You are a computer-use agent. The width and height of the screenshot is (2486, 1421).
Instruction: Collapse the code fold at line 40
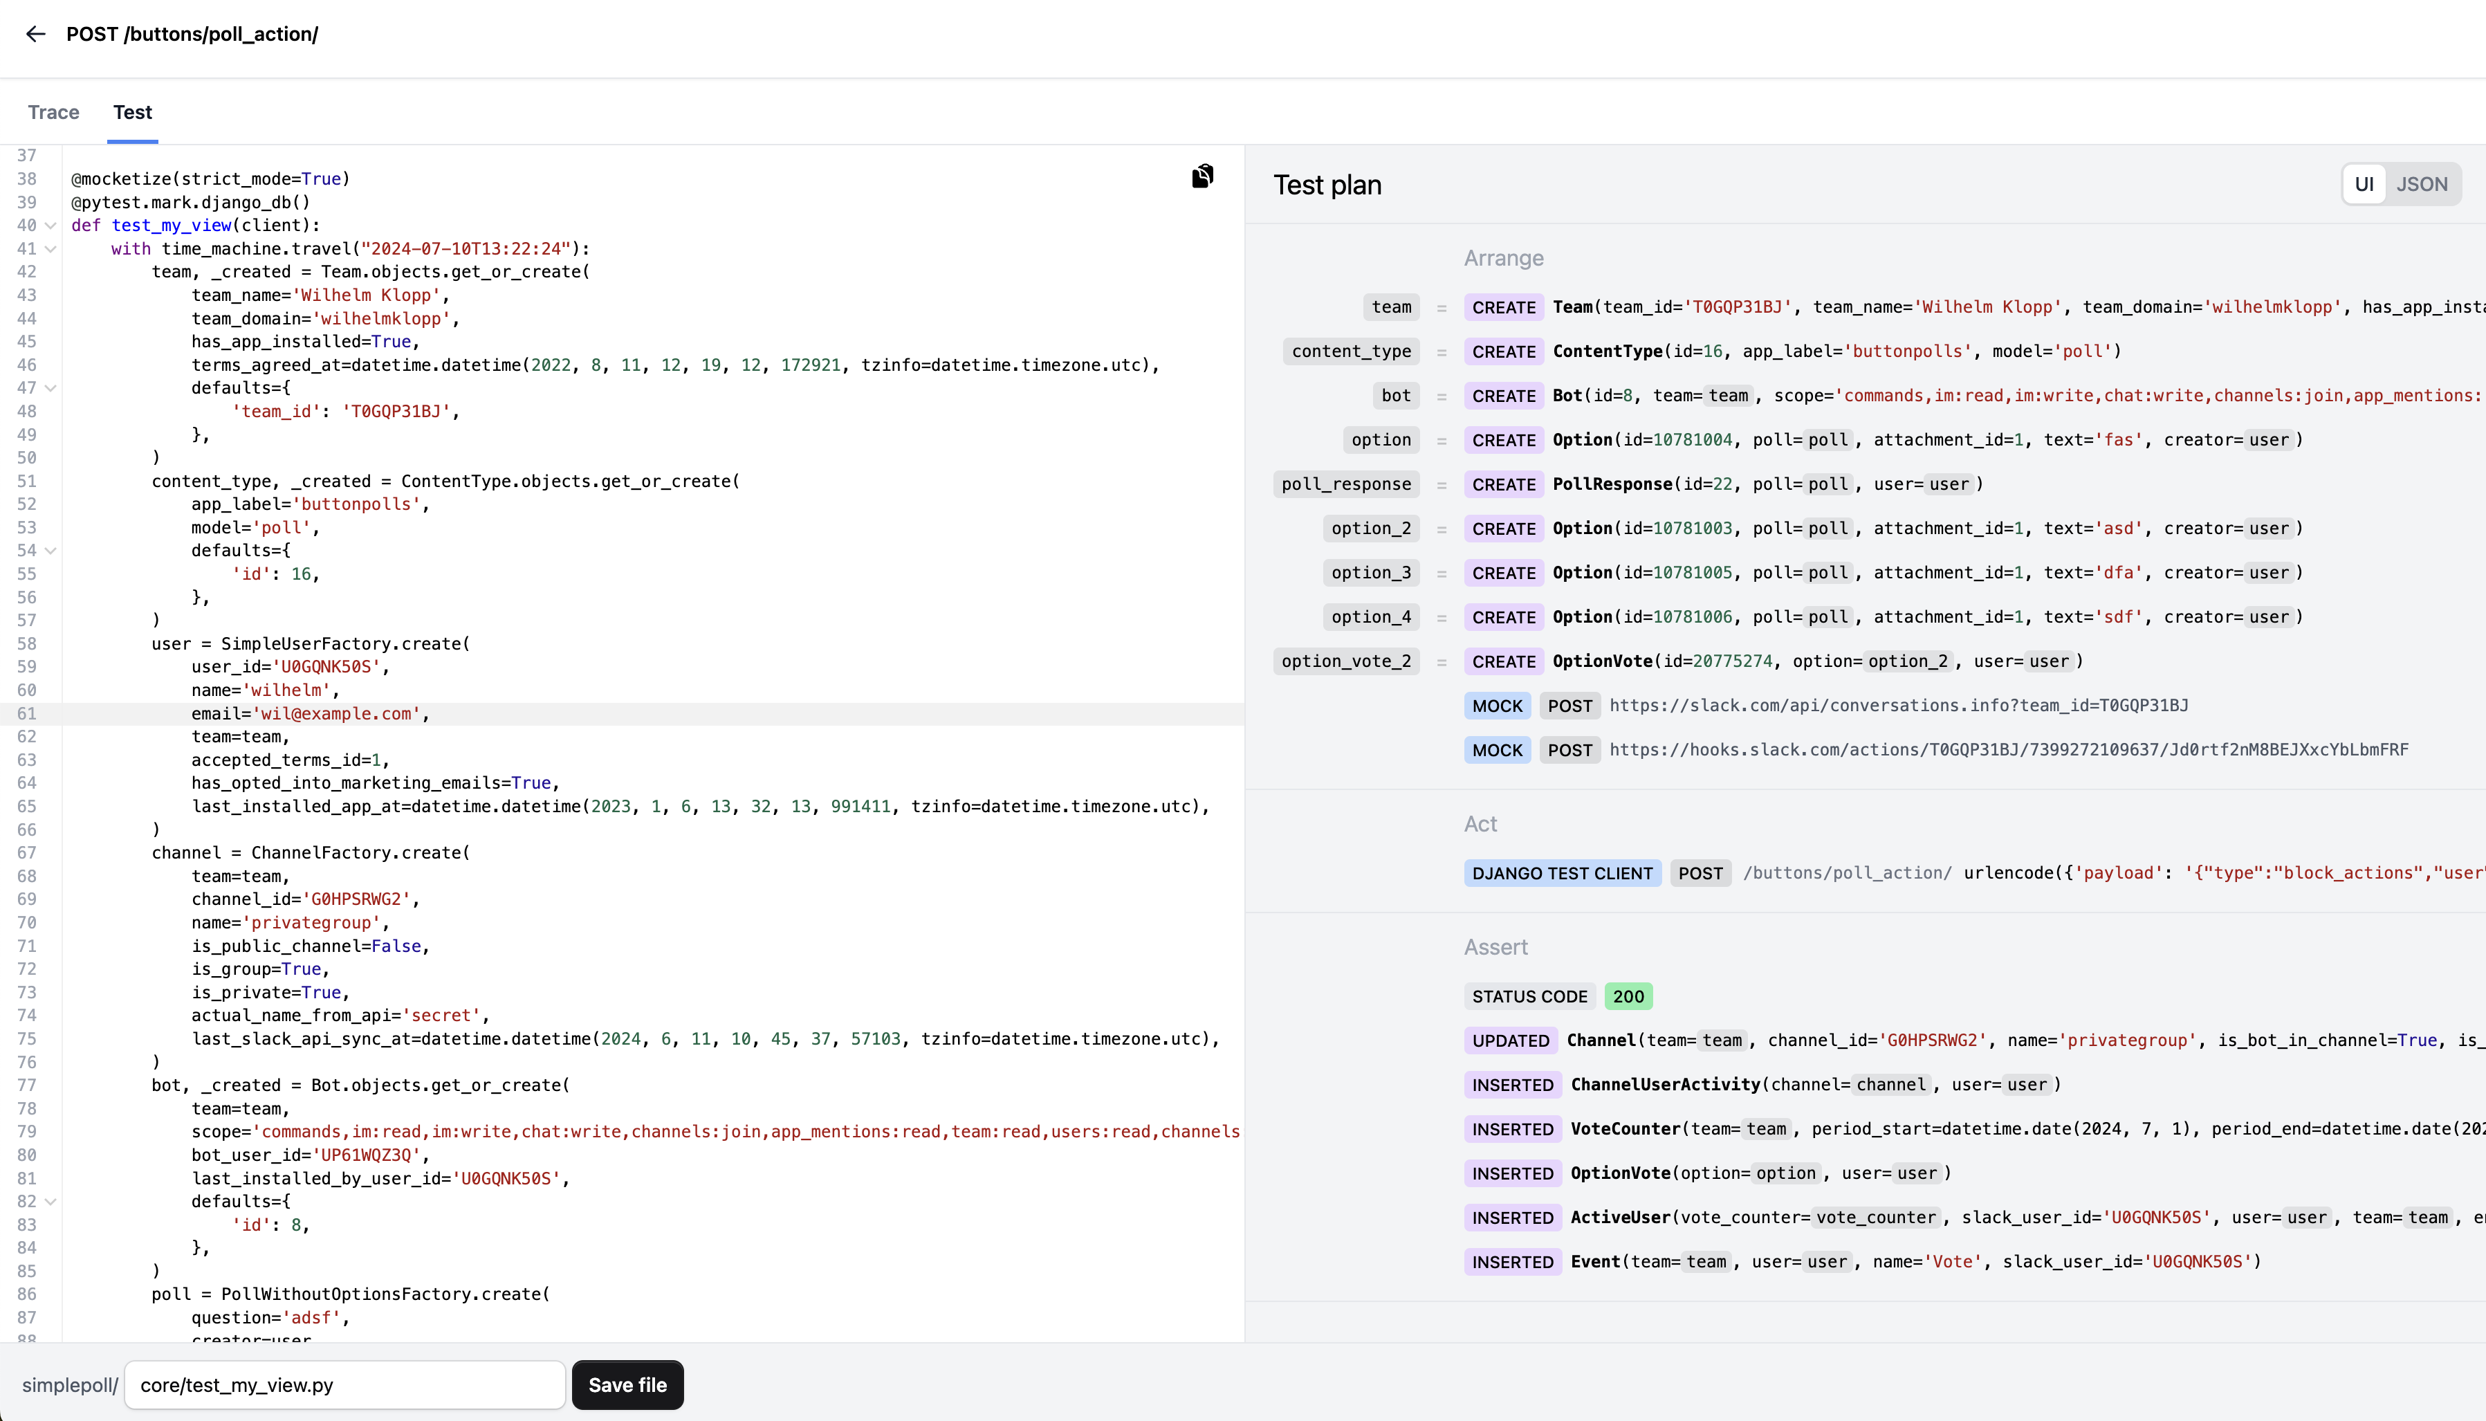52,226
